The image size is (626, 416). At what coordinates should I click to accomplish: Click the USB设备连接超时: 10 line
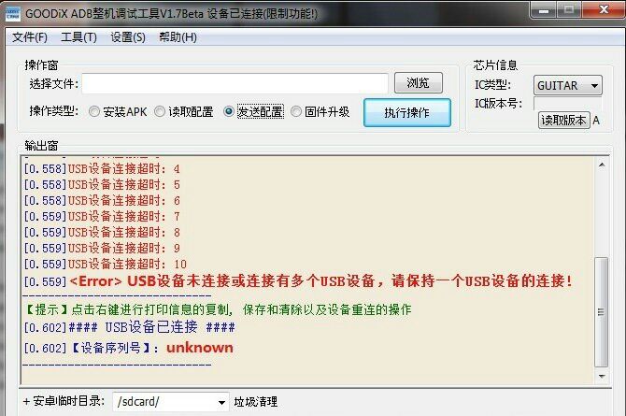[105, 265]
